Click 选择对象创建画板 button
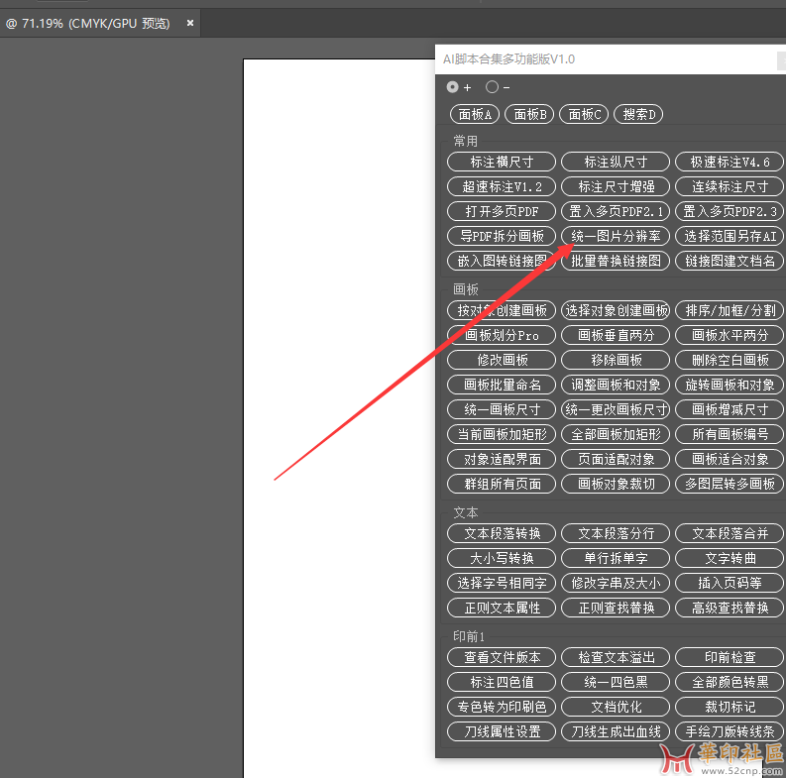This screenshot has height=778, width=786. (x=616, y=310)
